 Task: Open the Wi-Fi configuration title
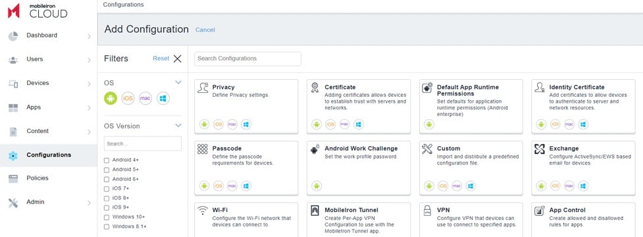(220, 211)
